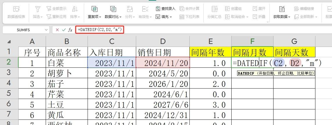
Task: Click the 胡萝卜 cell
Action: click(x=67, y=73)
